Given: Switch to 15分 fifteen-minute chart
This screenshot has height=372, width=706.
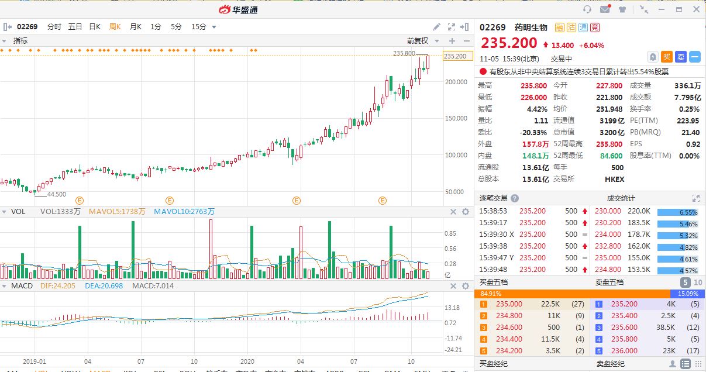Looking at the screenshot, I should pyautogui.click(x=199, y=27).
